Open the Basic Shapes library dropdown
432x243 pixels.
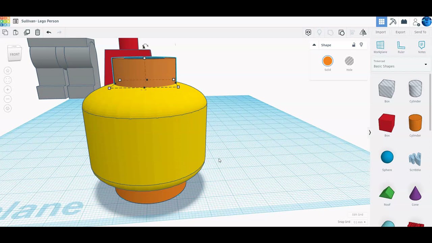tap(400, 64)
